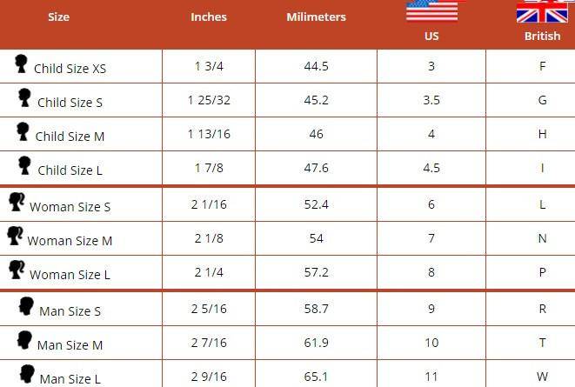The width and height of the screenshot is (575, 387).
Task: Select the Milimeters column header
Action: click(x=316, y=17)
